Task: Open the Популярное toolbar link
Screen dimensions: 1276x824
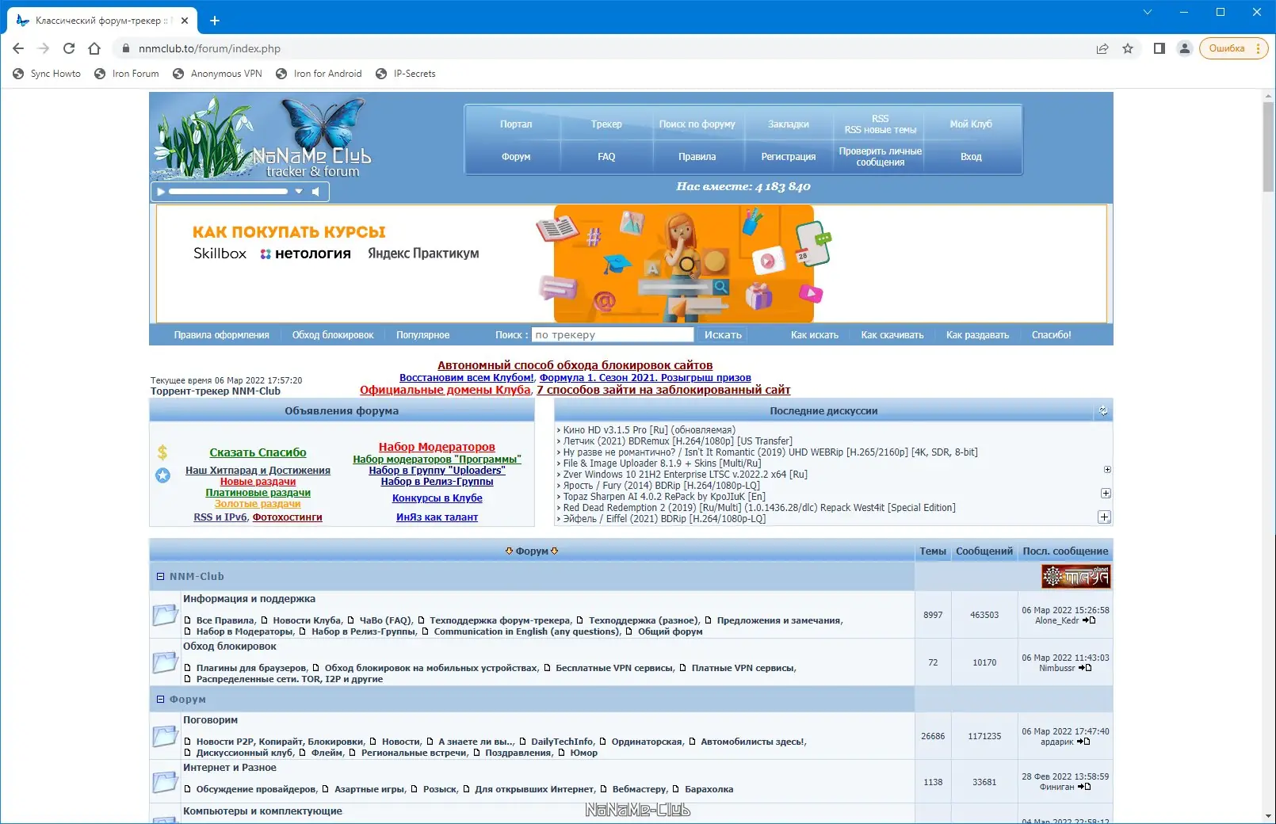Action: coord(423,335)
